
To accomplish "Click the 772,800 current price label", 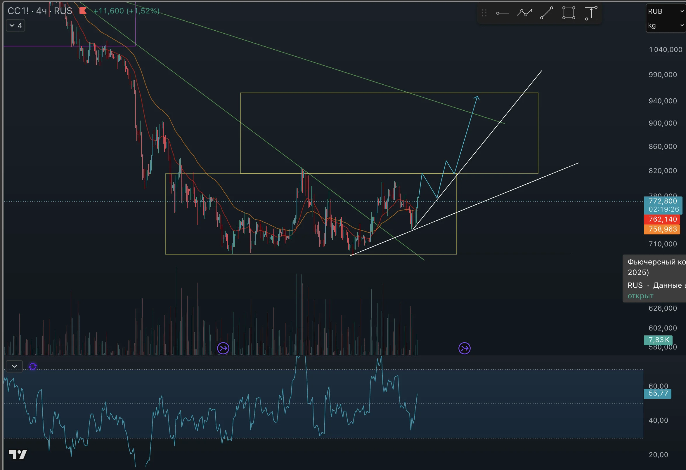I will (663, 201).
